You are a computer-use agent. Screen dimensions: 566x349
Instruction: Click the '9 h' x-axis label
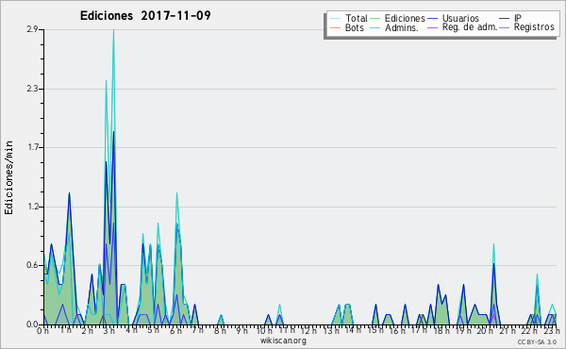pyautogui.click(x=242, y=330)
